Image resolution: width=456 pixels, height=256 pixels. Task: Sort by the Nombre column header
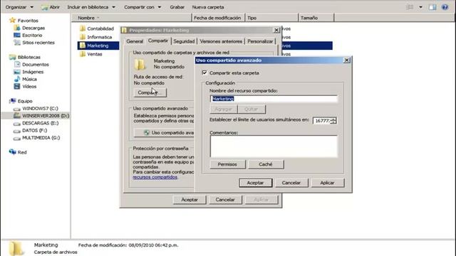131,18
